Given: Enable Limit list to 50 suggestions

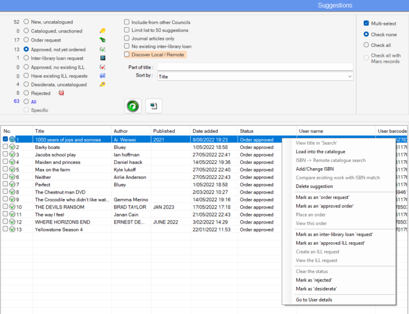Looking at the screenshot, I should [127, 30].
